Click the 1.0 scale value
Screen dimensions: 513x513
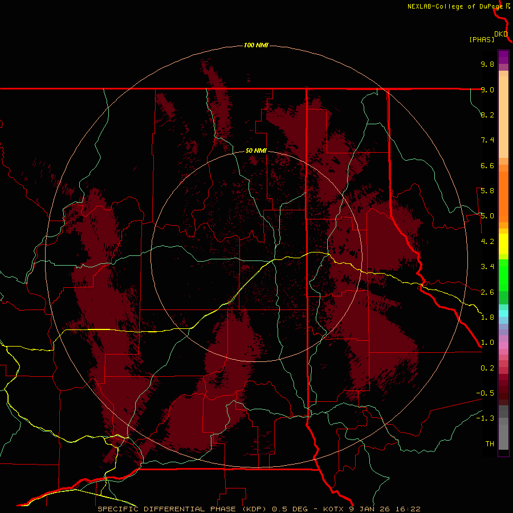click(x=487, y=343)
